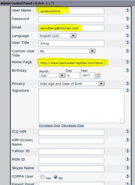Image resolution: width=135 pixels, height=185 pixels.
Task: Click the empty Password field
Action: (72, 20)
